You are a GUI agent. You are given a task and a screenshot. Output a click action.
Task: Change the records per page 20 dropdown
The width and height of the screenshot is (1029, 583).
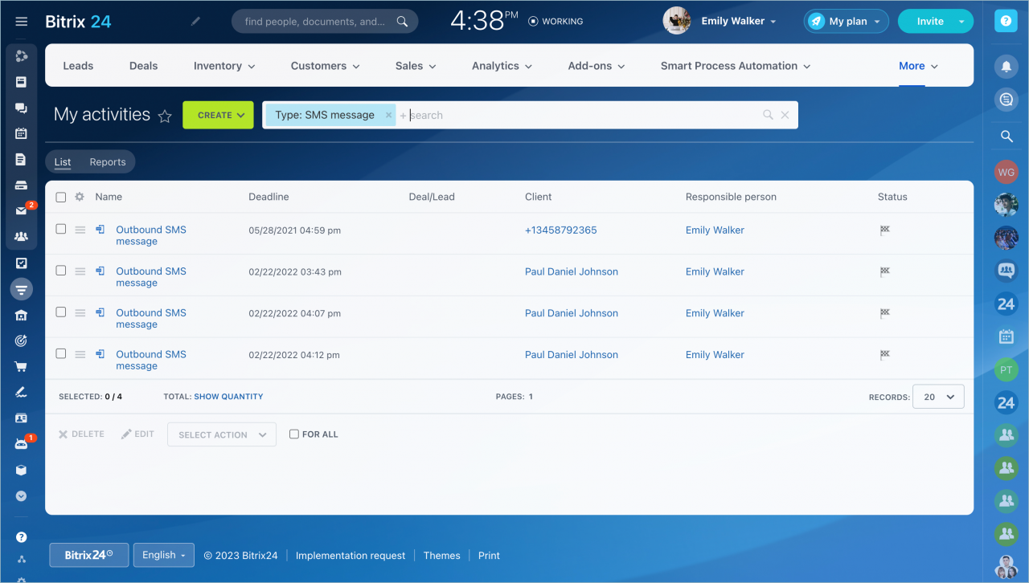coord(938,397)
